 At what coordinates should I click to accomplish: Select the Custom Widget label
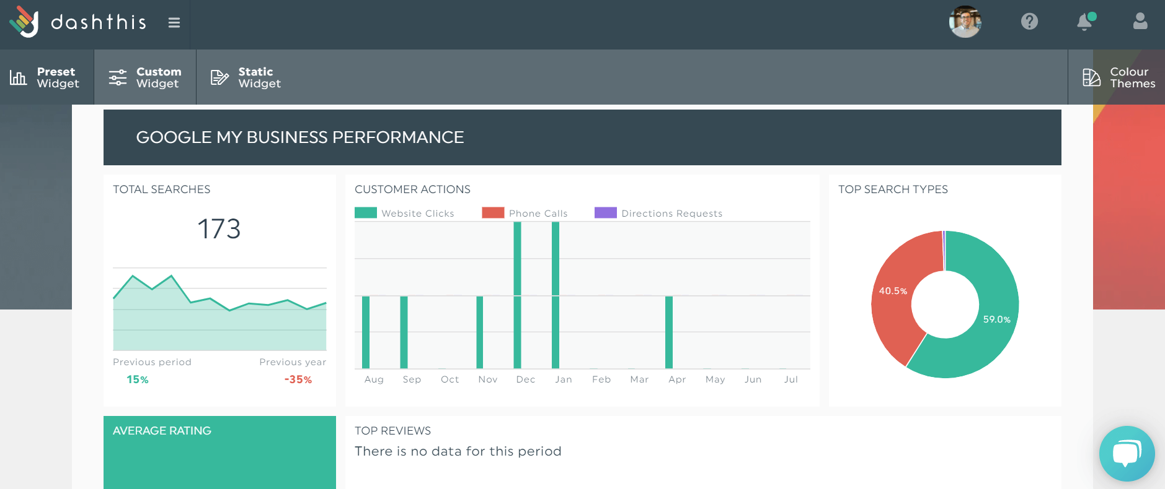(x=159, y=77)
